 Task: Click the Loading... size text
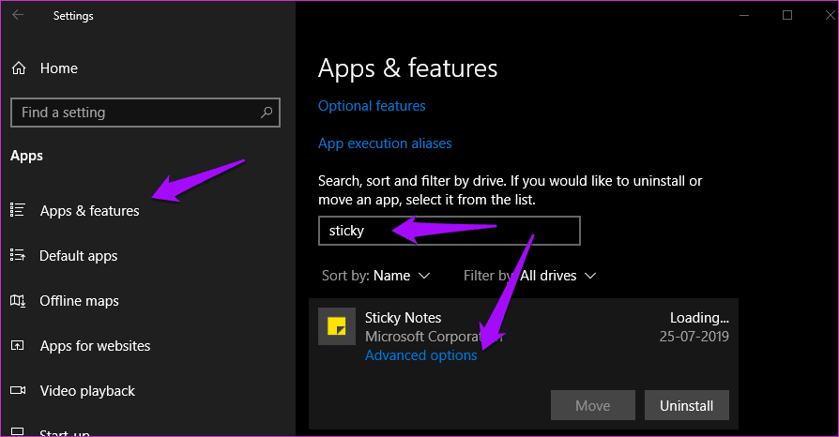pos(699,318)
